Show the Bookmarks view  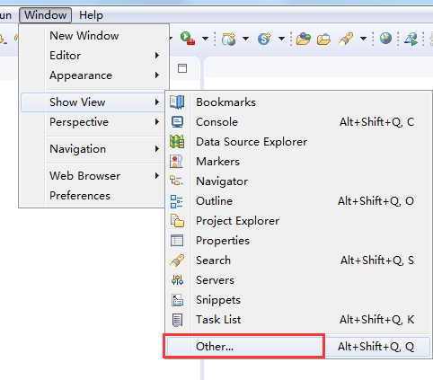click(x=298, y=102)
